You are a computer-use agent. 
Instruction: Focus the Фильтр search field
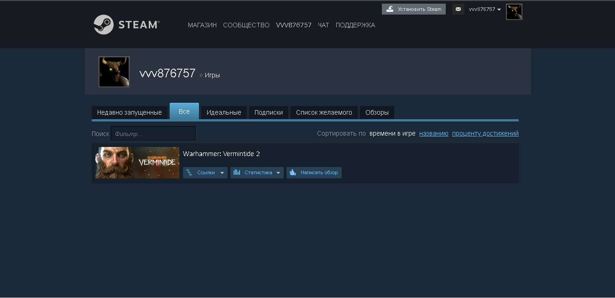click(x=153, y=134)
